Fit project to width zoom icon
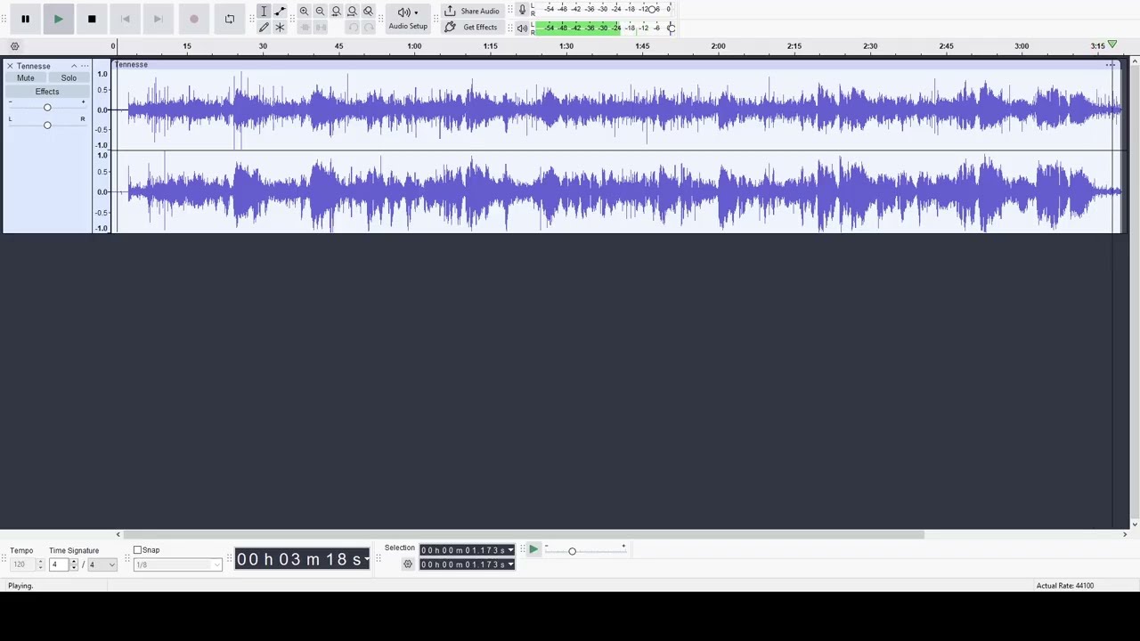 [x=352, y=11]
